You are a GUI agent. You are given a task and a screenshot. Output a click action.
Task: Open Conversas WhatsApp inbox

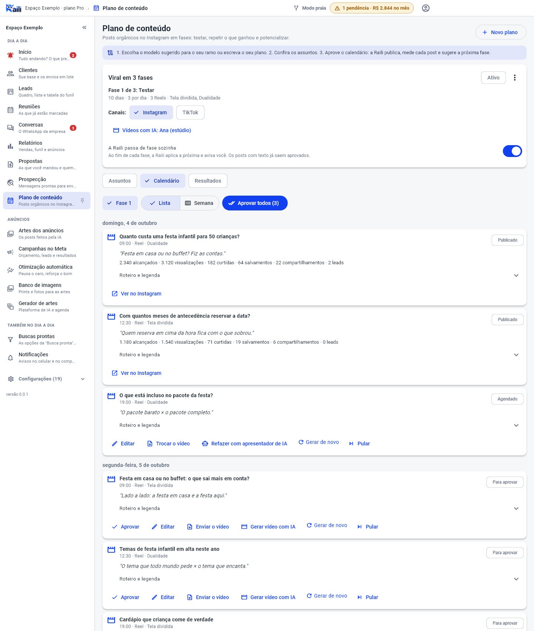pos(47,128)
